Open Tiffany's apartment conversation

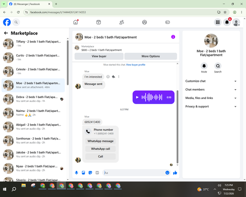point(33,44)
